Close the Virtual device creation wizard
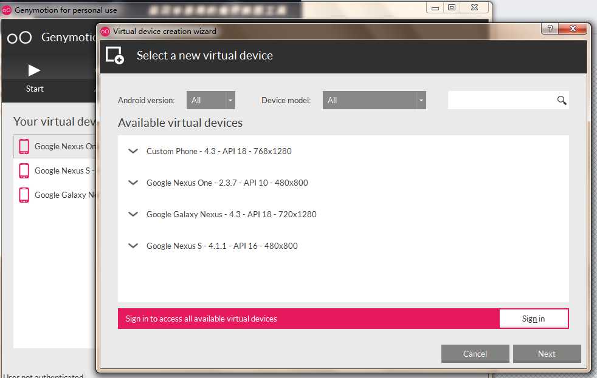Viewport: 597px width, 378px height. click(x=573, y=29)
